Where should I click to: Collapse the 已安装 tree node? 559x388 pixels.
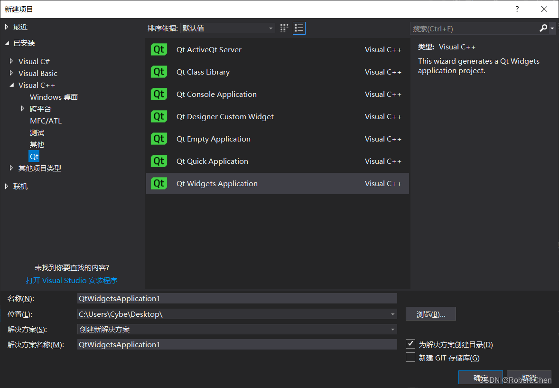point(7,43)
